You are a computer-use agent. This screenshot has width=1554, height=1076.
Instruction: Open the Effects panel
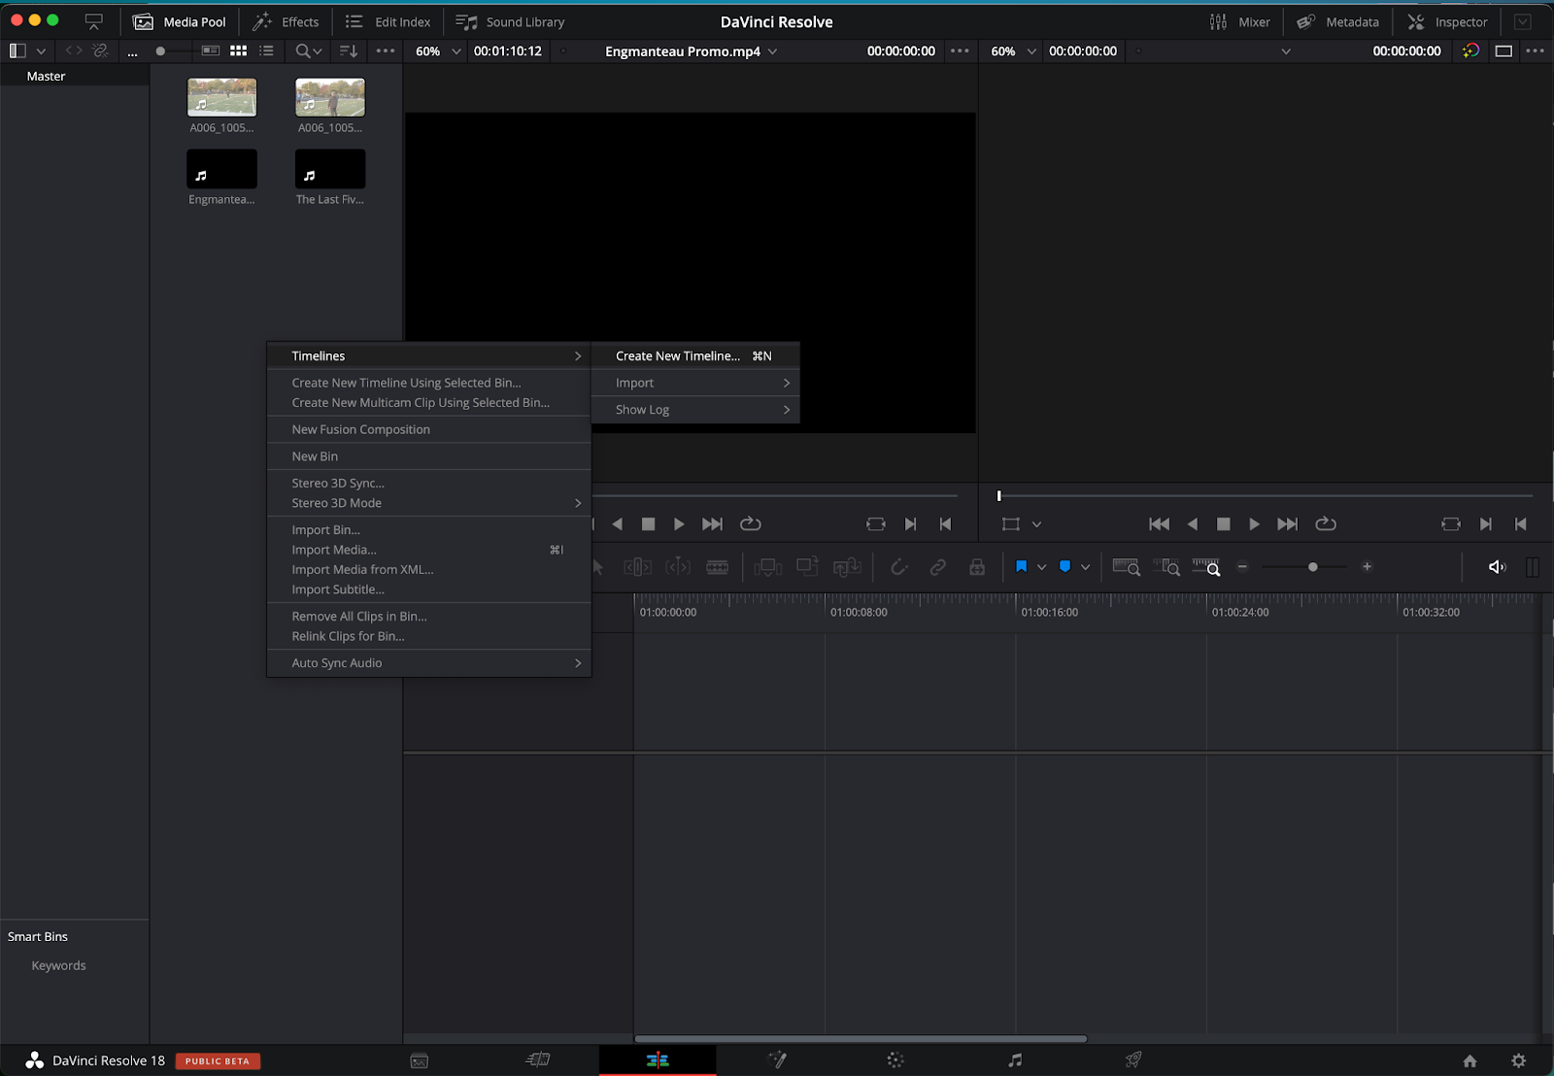tap(287, 21)
